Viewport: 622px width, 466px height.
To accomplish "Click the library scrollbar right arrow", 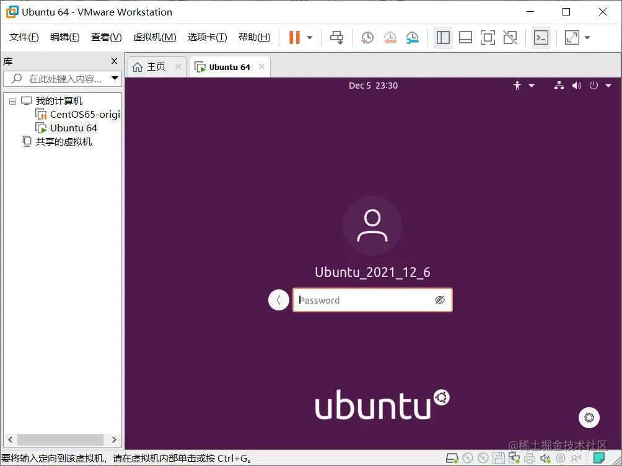I will pos(114,439).
